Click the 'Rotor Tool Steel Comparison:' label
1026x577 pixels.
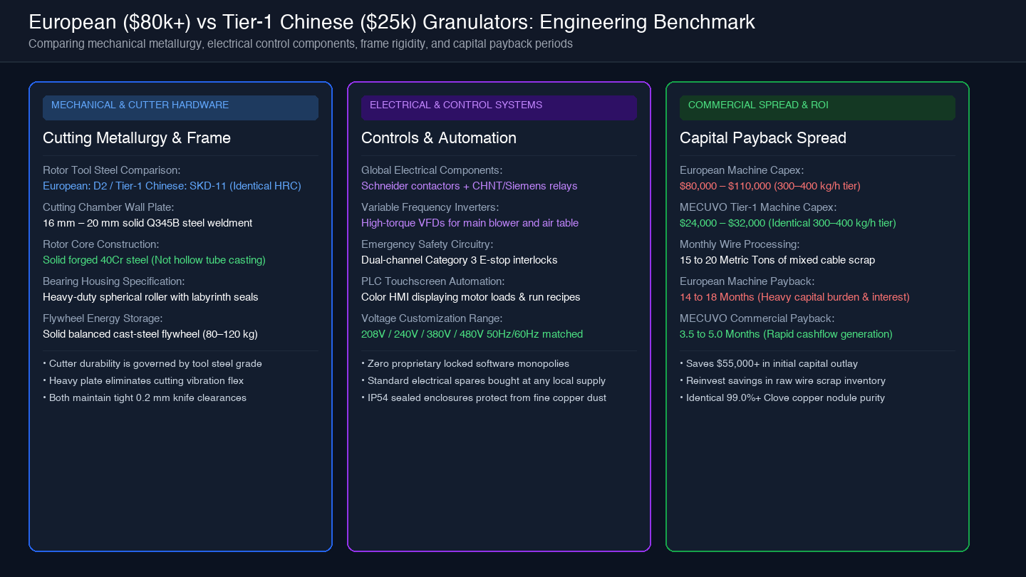(x=112, y=170)
